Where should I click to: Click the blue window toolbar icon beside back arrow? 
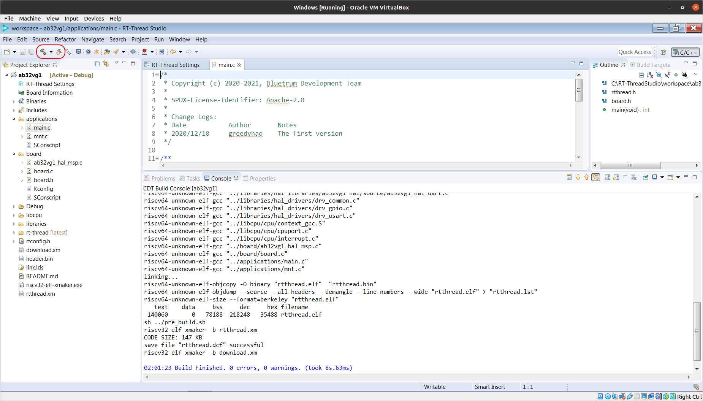pyautogui.click(x=162, y=52)
